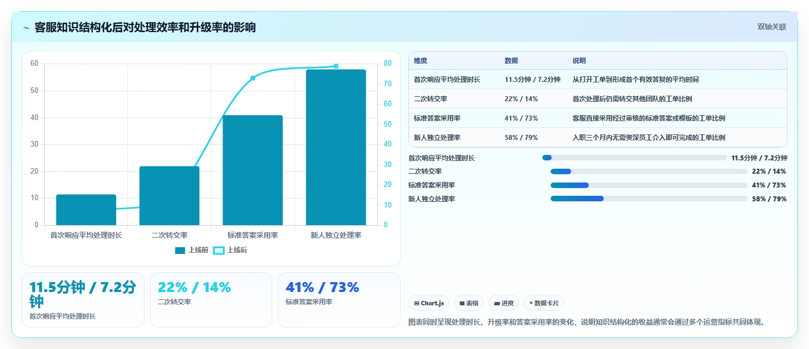Click the 二次转交率 progress bar
The width and height of the screenshot is (809, 349).
(x=649, y=171)
